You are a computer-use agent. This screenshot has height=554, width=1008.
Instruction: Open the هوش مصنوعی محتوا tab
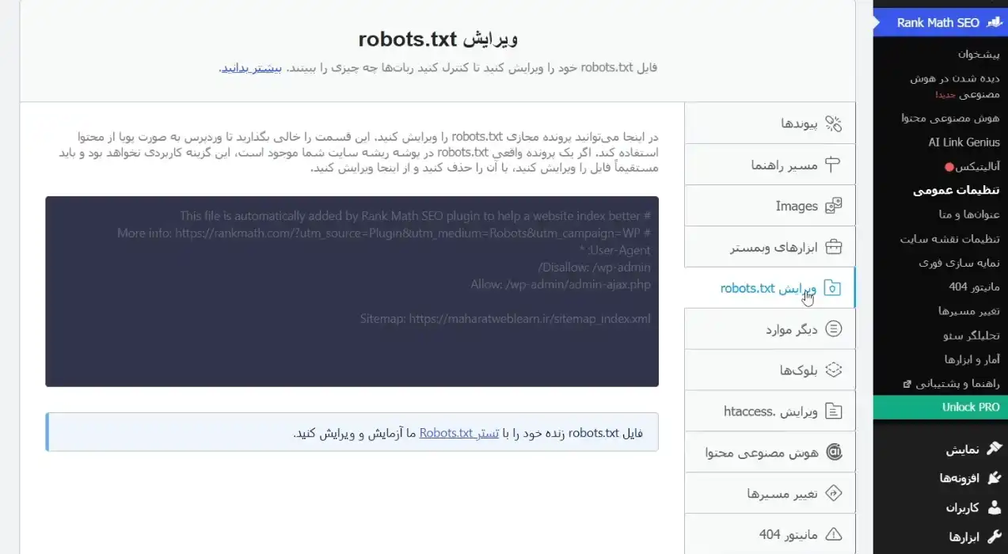770,453
